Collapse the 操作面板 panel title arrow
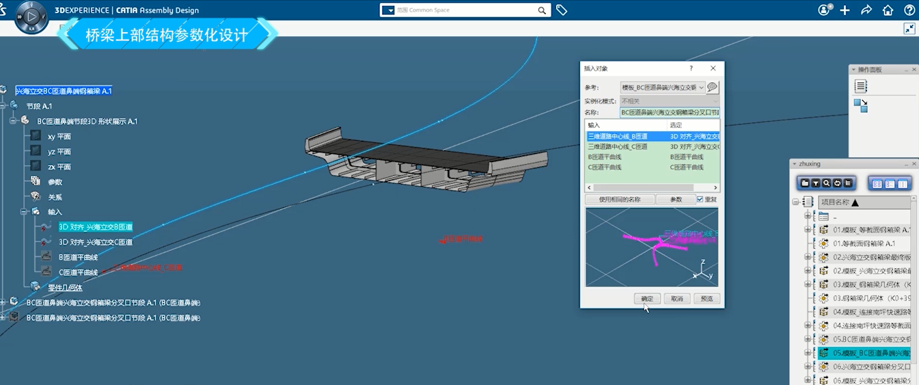Image resolution: width=919 pixels, height=385 pixels. (853, 70)
